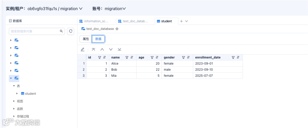Click the refresh button beside database search
308x128 pixels.
71,31
